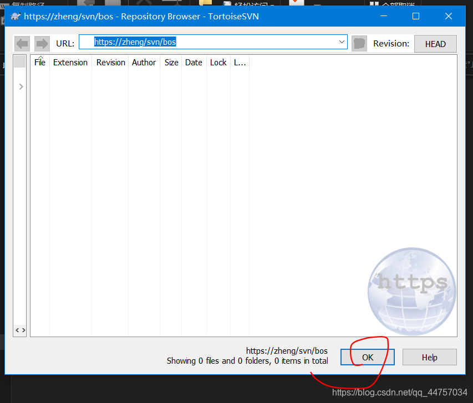Viewport: 473px width, 403px height.
Task: Sort by File column header
Action: coord(40,63)
